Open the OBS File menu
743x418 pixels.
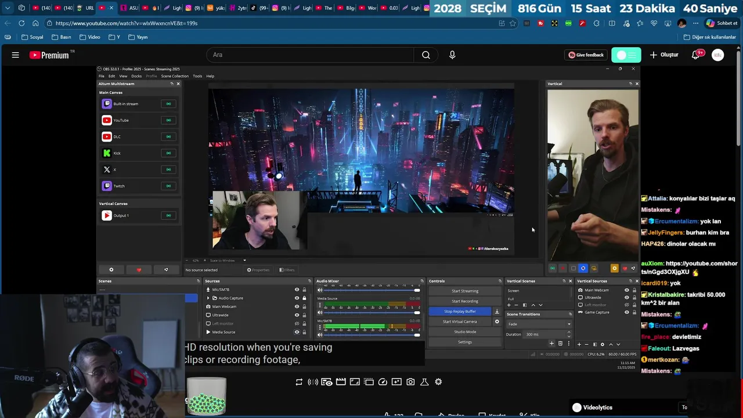pos(101,76)
